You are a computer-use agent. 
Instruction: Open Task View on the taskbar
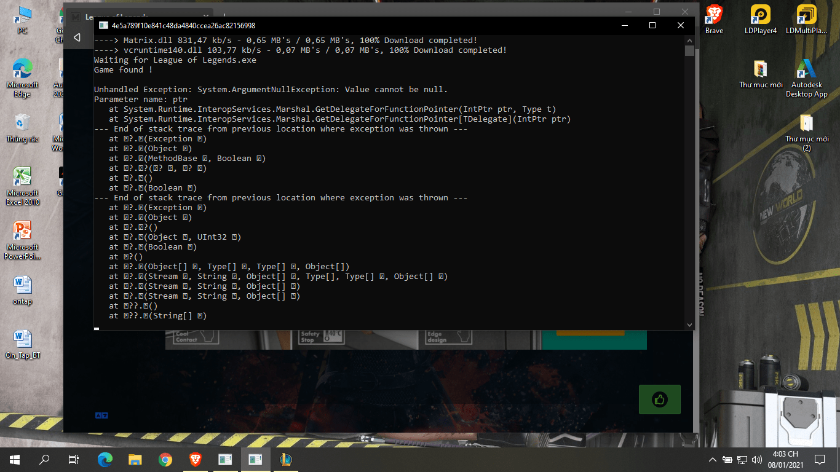tap(74, 459)
